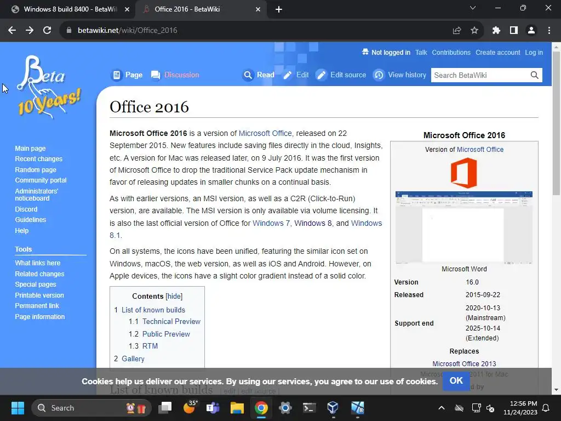Screen dimensions: 561x421
Task: Open the Talk link in the user bar
Action: pos(421,52)
